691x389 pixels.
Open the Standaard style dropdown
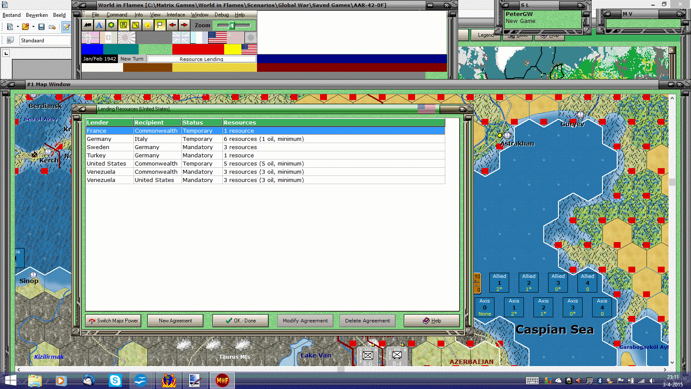pos(45,41)
